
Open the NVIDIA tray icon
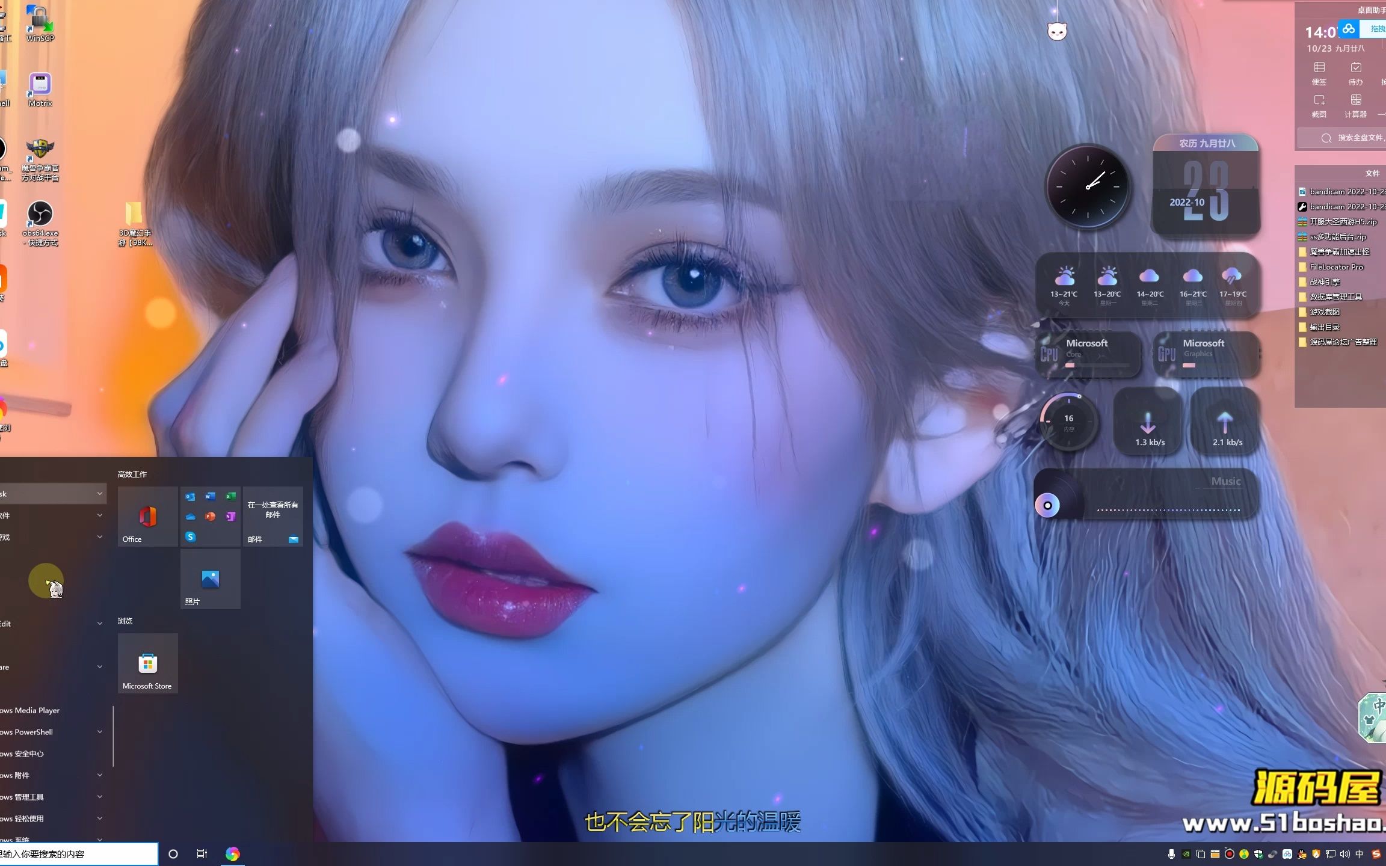1186,854
